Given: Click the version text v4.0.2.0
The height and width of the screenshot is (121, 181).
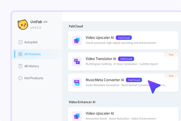Looking at the screenshot, I should coord(36,28).
